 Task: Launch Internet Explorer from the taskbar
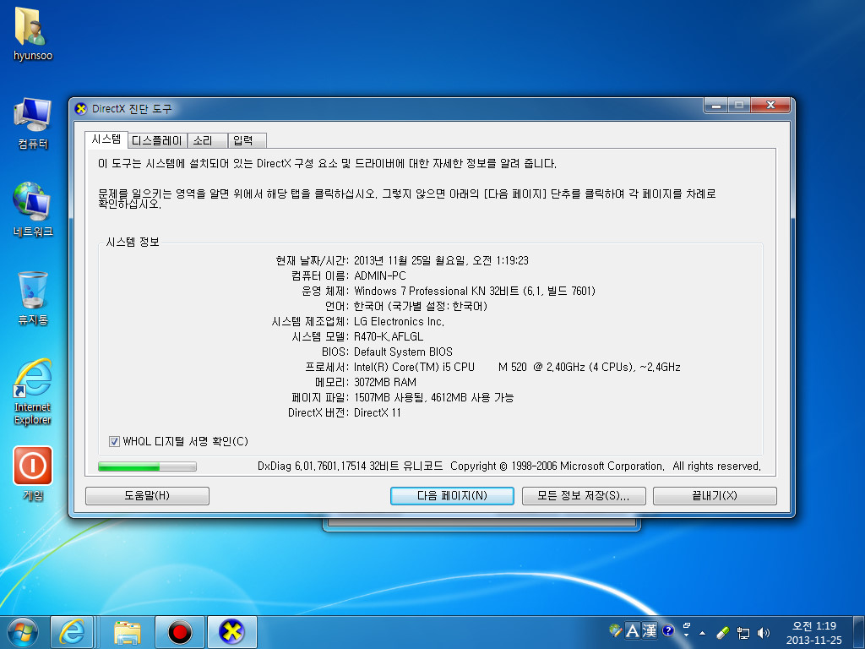click(72, 632)
